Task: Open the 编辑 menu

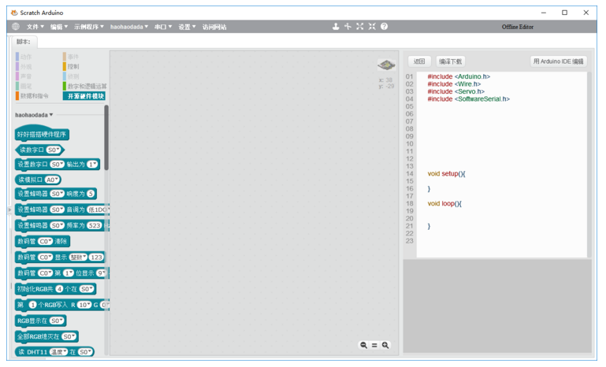Action: click(59, 27)
